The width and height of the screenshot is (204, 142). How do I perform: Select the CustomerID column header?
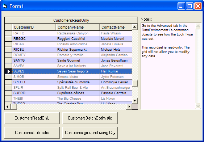click(34, 27)
